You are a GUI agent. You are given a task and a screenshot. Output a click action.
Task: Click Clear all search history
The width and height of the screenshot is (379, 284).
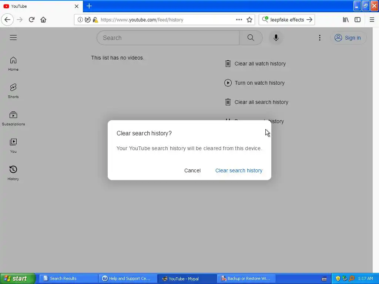pyautogui.click(x=256, y=102)
